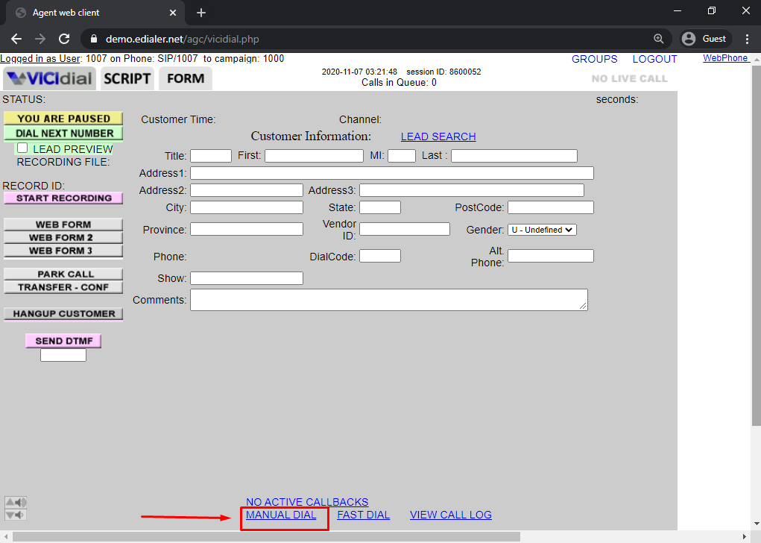Click the browser address bar URL

pyautogui.click(x=182, y=39)
